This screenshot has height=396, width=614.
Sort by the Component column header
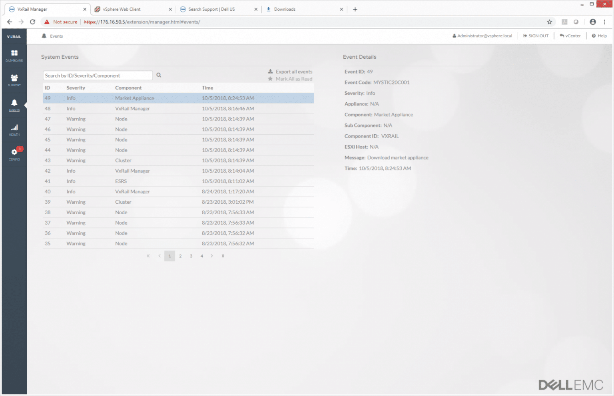coord(128,88)
